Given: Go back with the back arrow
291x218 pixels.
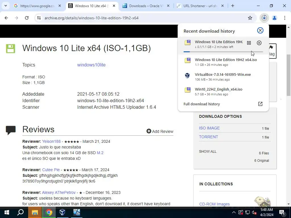Looking at the screenshot, I should (x=6, y=18).
